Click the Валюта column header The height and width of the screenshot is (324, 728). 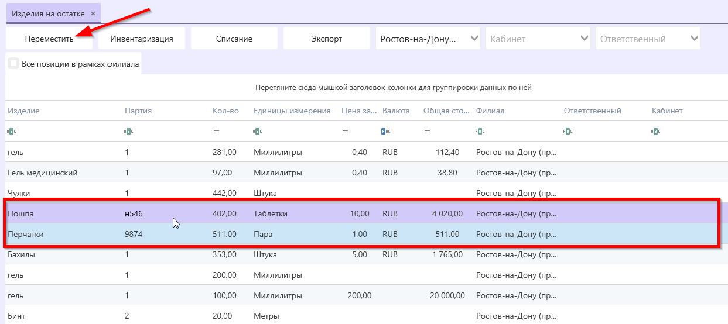click(396, 111)
